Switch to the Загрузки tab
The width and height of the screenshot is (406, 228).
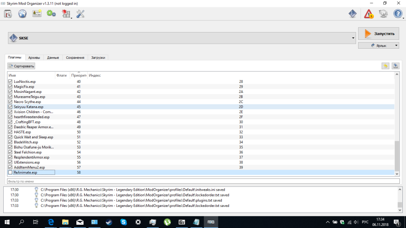(98, 58)
